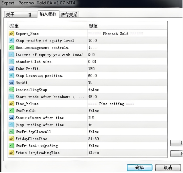The height and width of the screenshot is (173, 183).
Task: Click icon beside Start trade after breakout
Action: [x=11, y=97]
